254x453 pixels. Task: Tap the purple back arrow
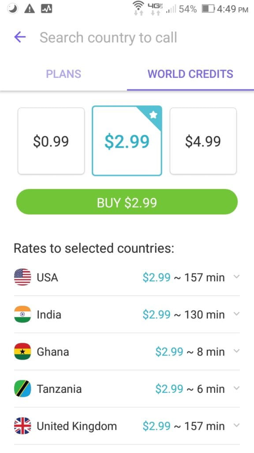pos(20,37)
